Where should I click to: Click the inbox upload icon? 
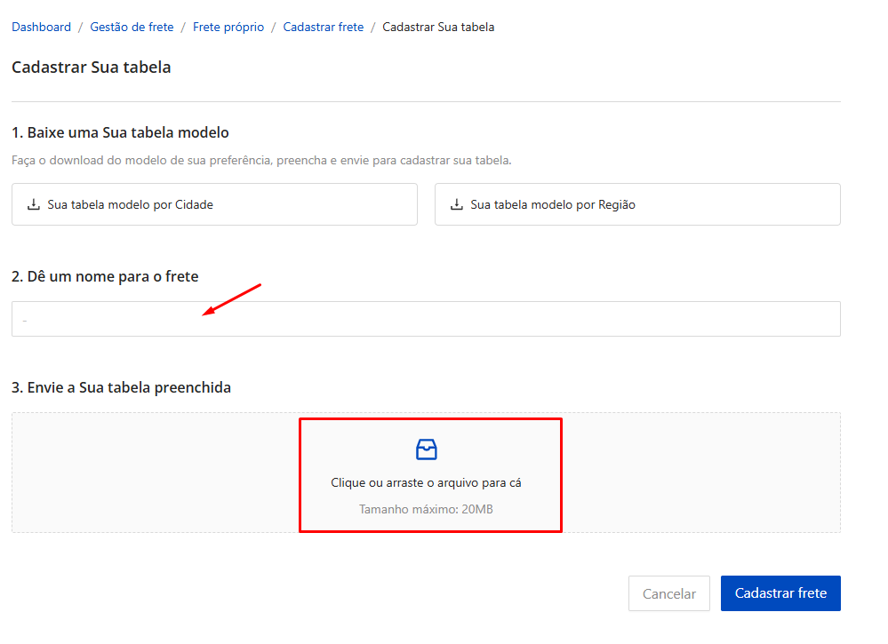click(x=427, y=449)
